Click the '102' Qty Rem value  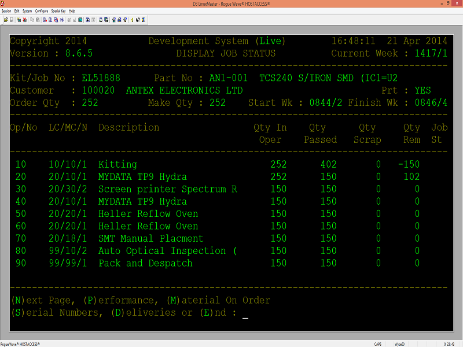coord(411,177)
